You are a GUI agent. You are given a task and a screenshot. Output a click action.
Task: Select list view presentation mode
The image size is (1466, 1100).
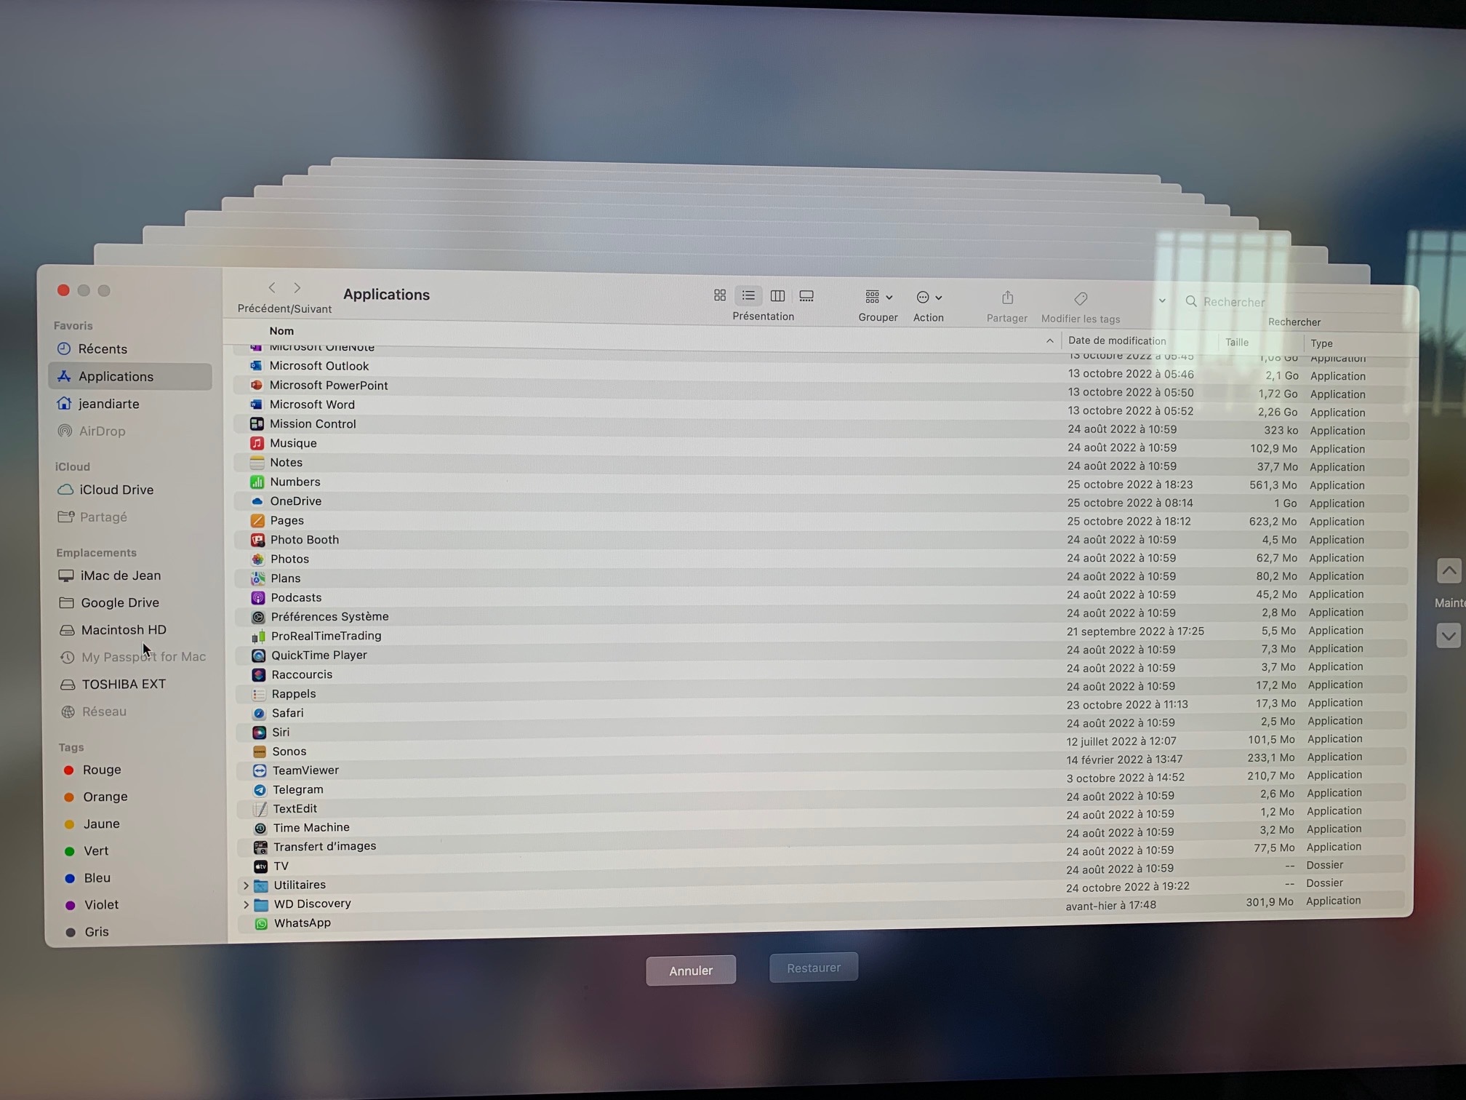[748, 295]
